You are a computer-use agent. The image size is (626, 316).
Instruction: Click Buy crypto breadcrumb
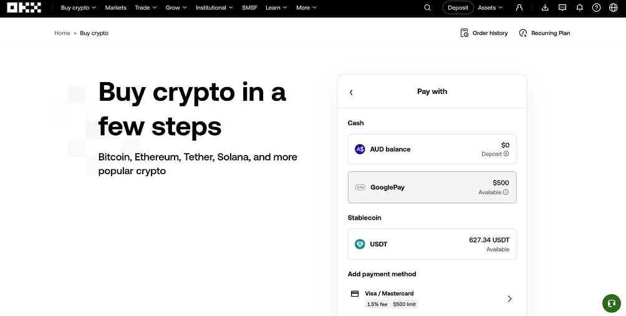pos(94,33)
